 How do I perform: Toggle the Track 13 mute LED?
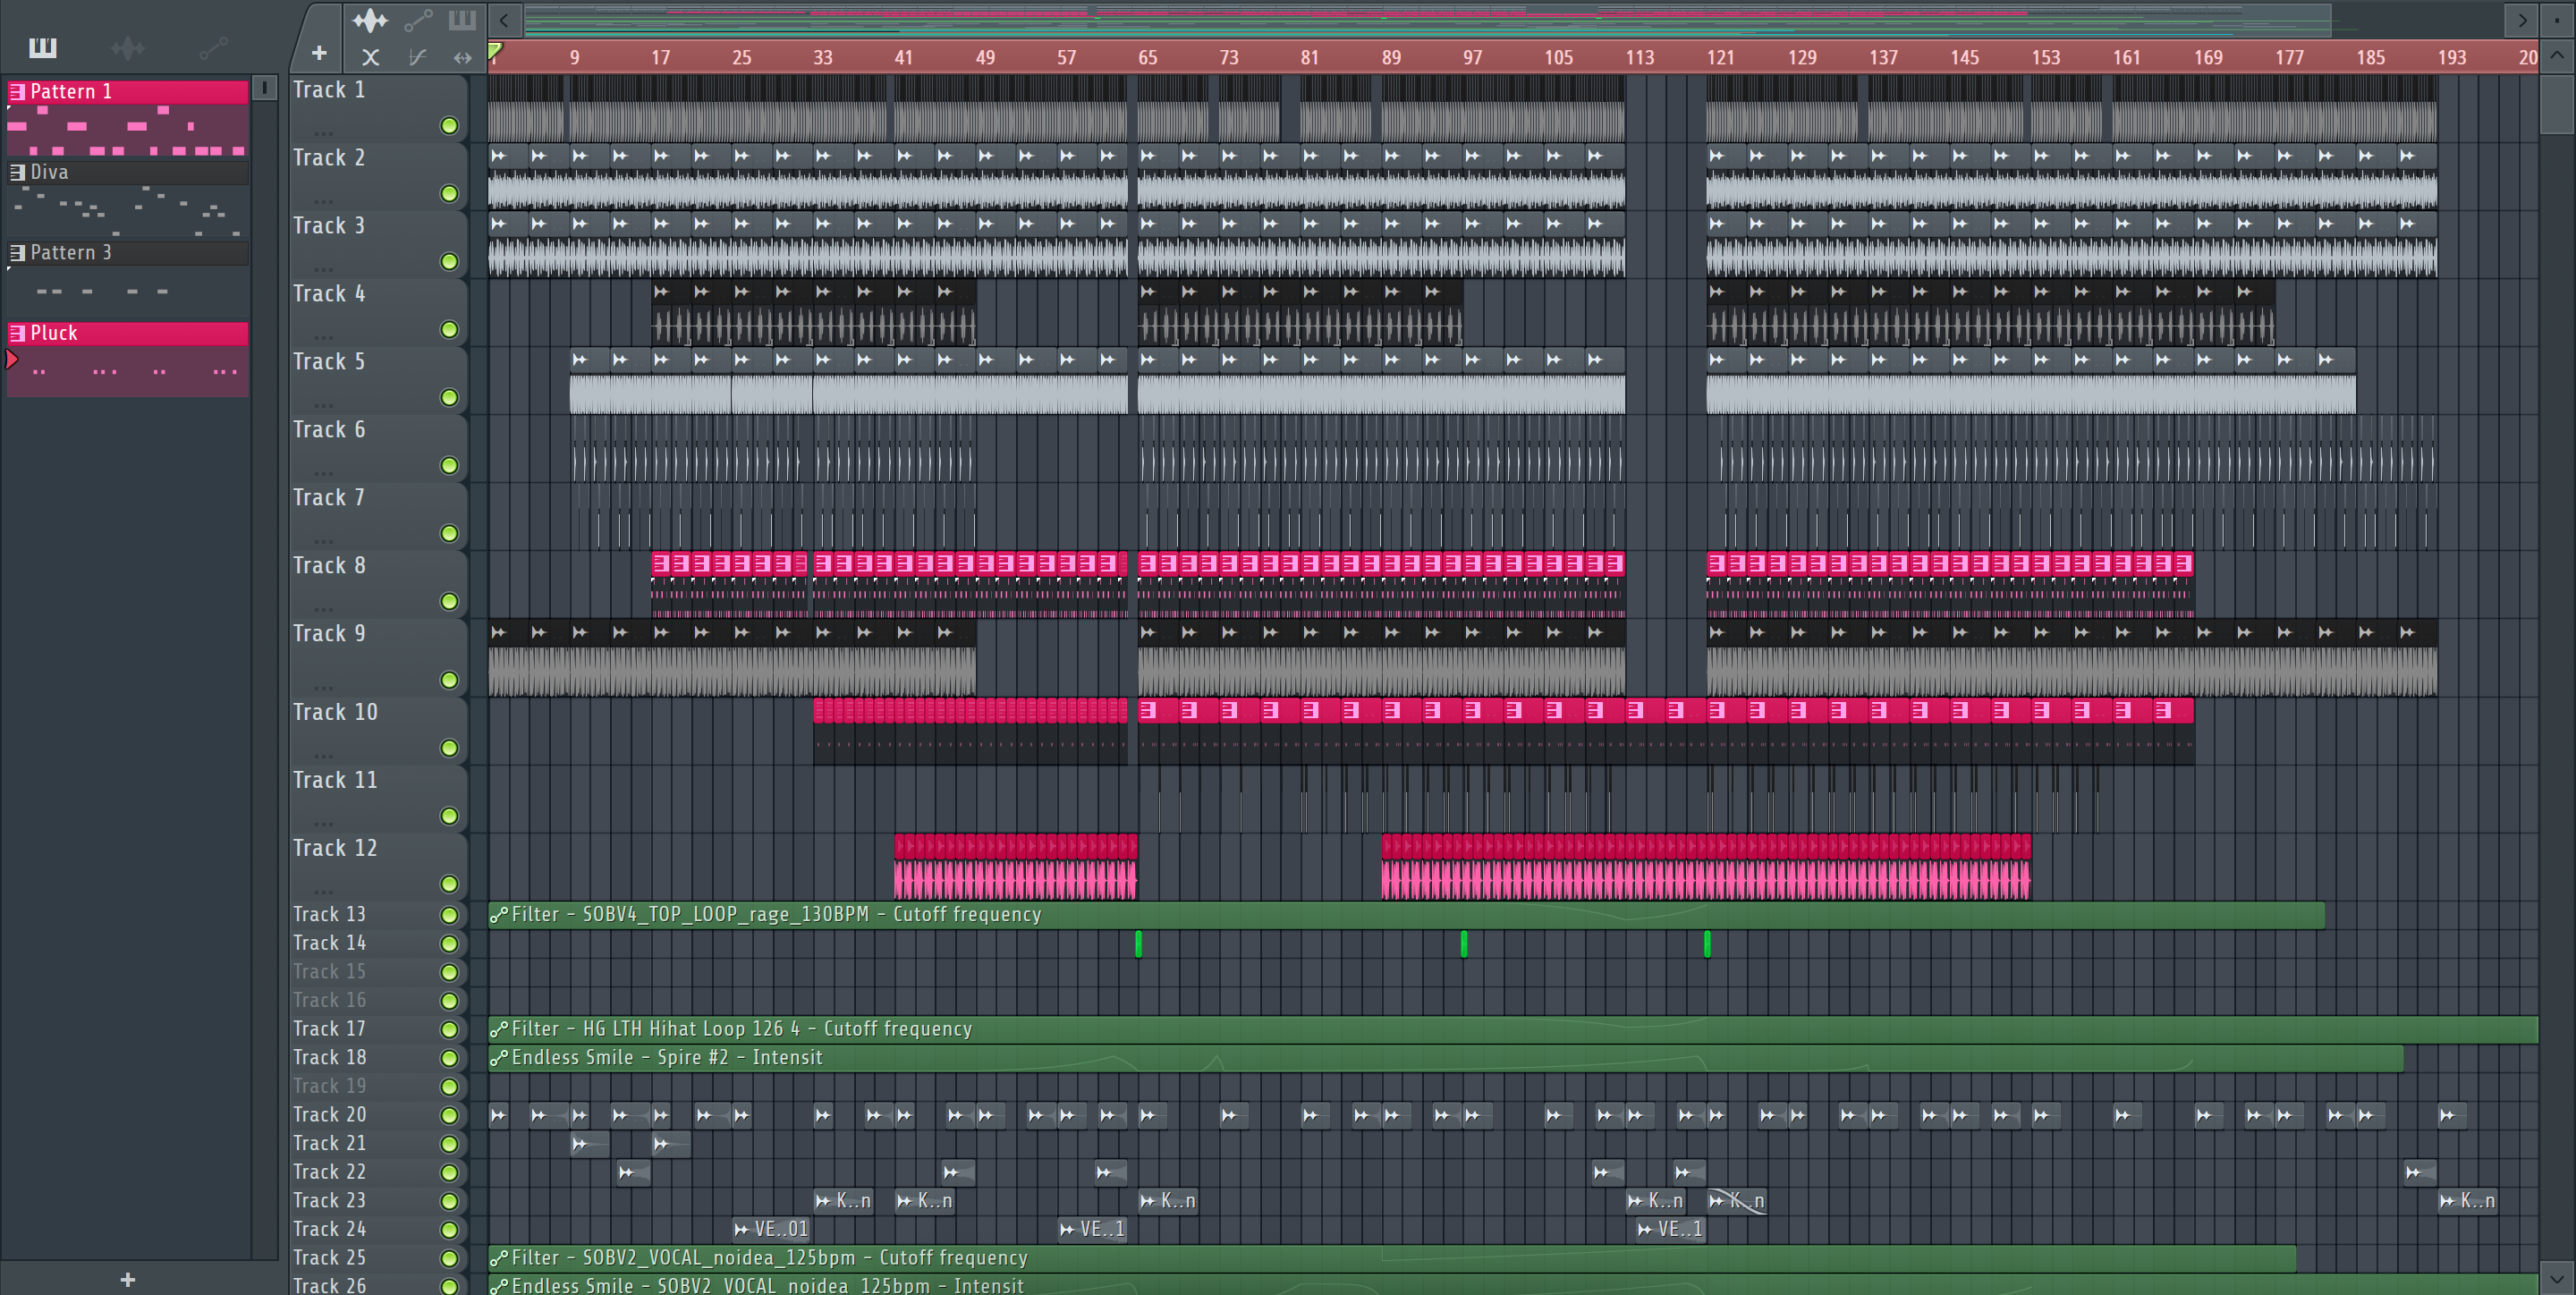point(449,915)
